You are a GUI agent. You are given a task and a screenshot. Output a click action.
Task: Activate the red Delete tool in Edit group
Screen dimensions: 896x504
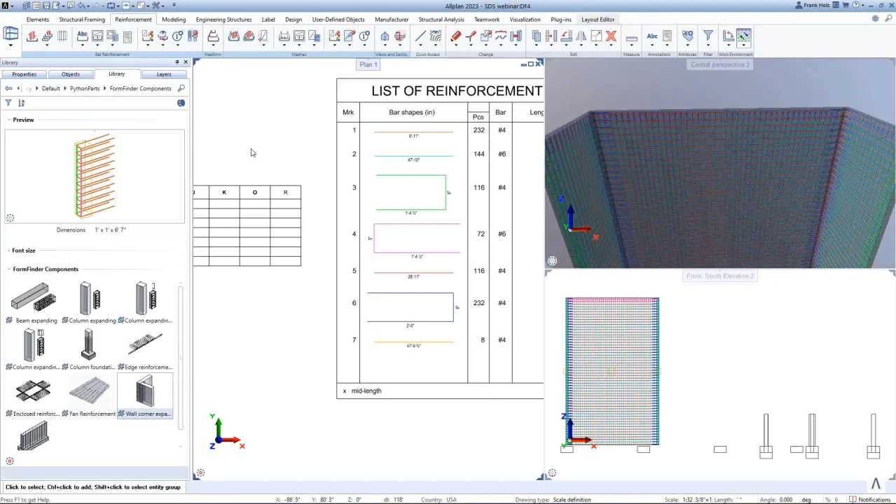point(611,36)
